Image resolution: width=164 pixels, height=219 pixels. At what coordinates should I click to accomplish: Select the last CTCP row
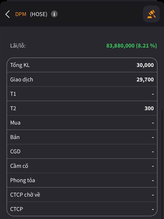tap(82, 209)
